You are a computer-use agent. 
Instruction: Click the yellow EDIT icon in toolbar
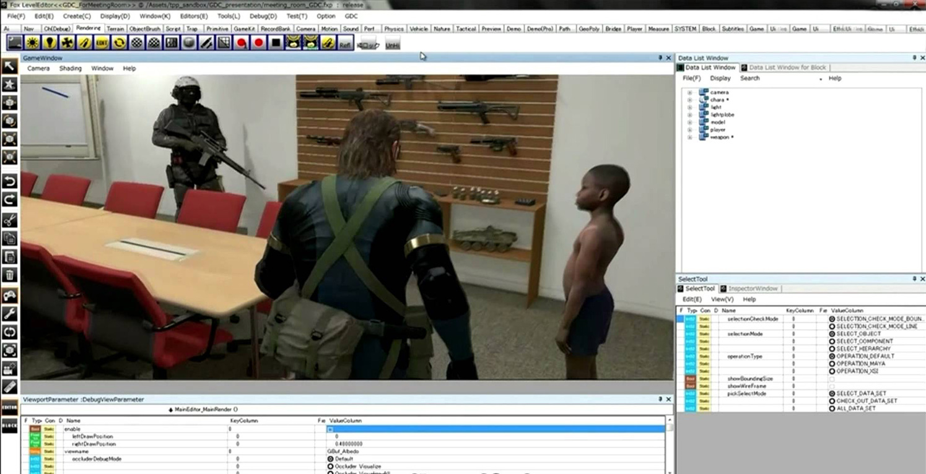click(x=102, y=43)
